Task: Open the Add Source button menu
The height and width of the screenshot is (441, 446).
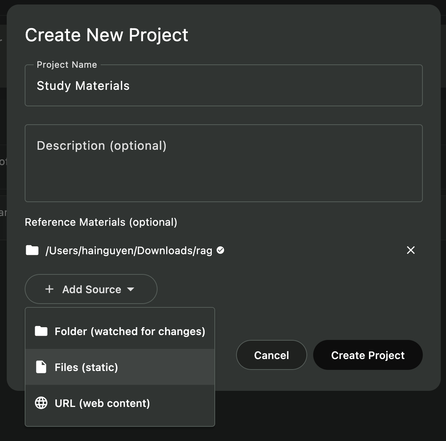Action: 91,289
